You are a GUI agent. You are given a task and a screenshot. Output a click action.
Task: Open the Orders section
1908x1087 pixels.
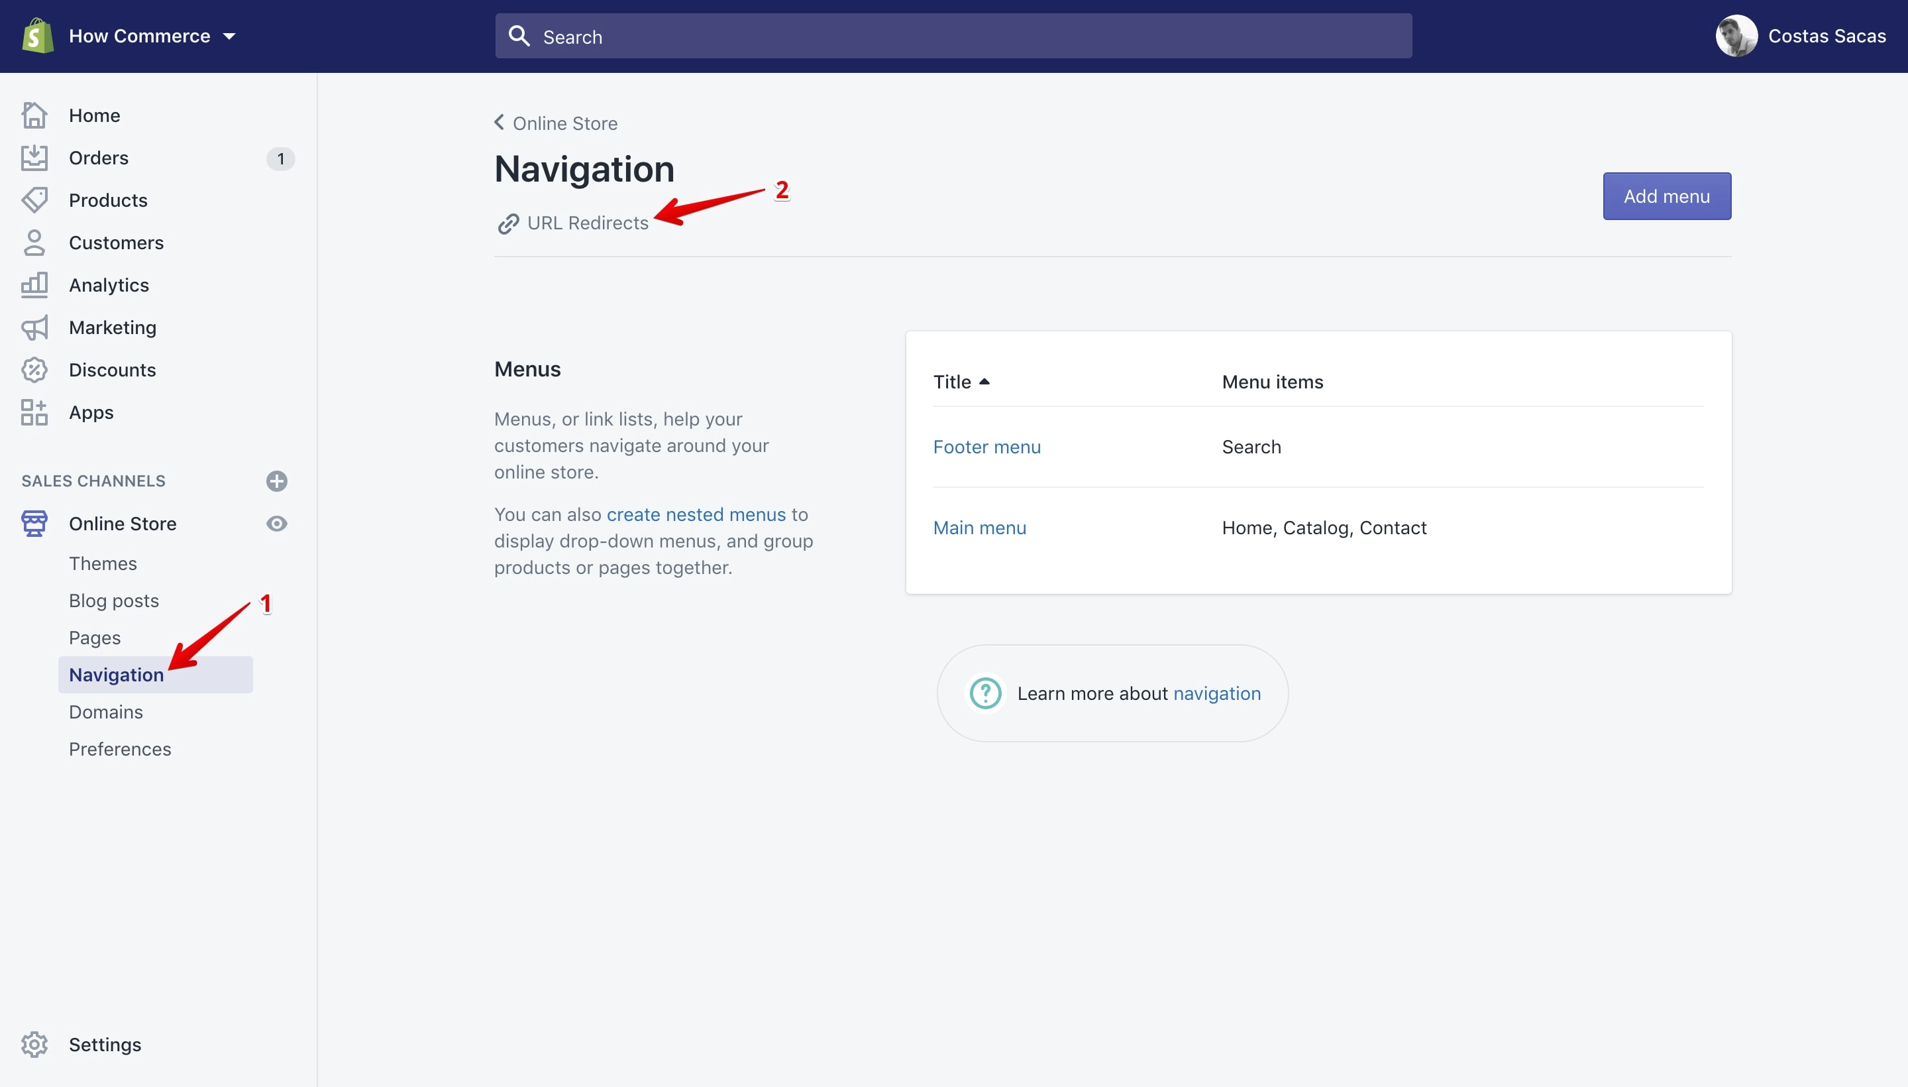(x=99, y=158)
